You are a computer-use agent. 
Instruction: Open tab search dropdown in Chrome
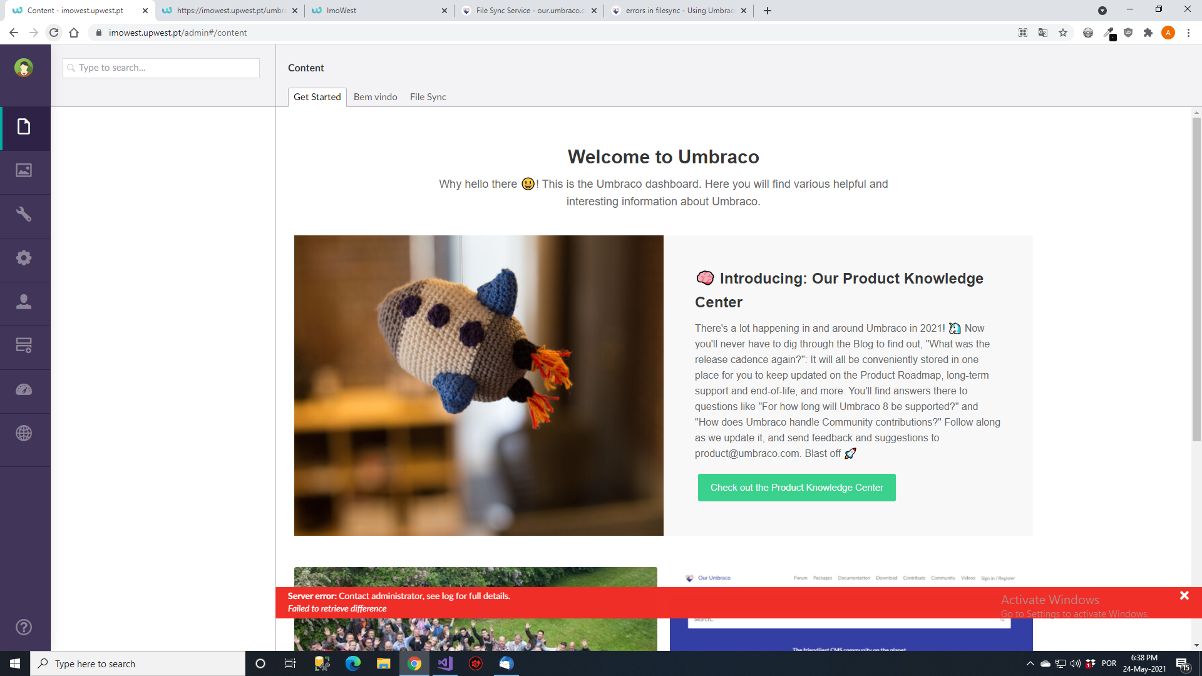coord(1102,11)
